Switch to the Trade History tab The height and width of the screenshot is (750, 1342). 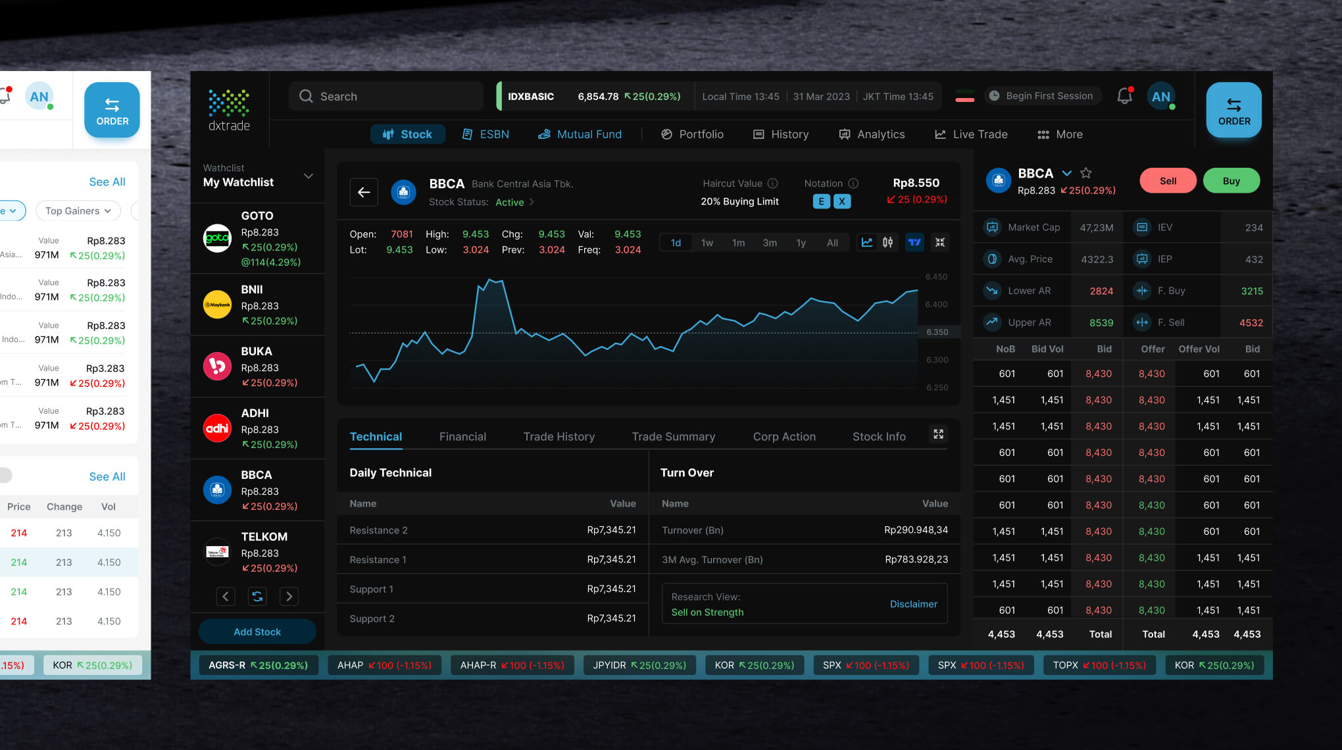(x=559, y=436)
